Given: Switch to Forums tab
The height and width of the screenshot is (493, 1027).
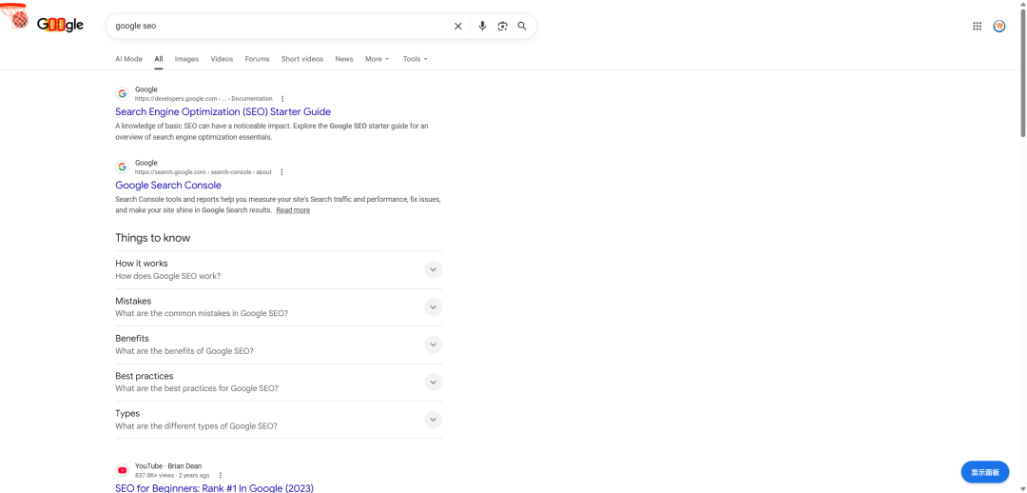Looking at the screenshot, I should point(257,59).
